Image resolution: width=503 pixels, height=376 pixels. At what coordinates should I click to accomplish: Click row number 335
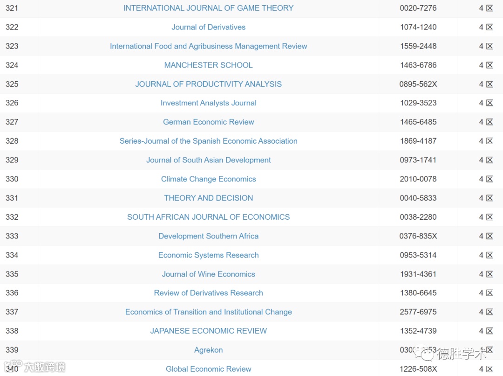[x=12, y=274]
